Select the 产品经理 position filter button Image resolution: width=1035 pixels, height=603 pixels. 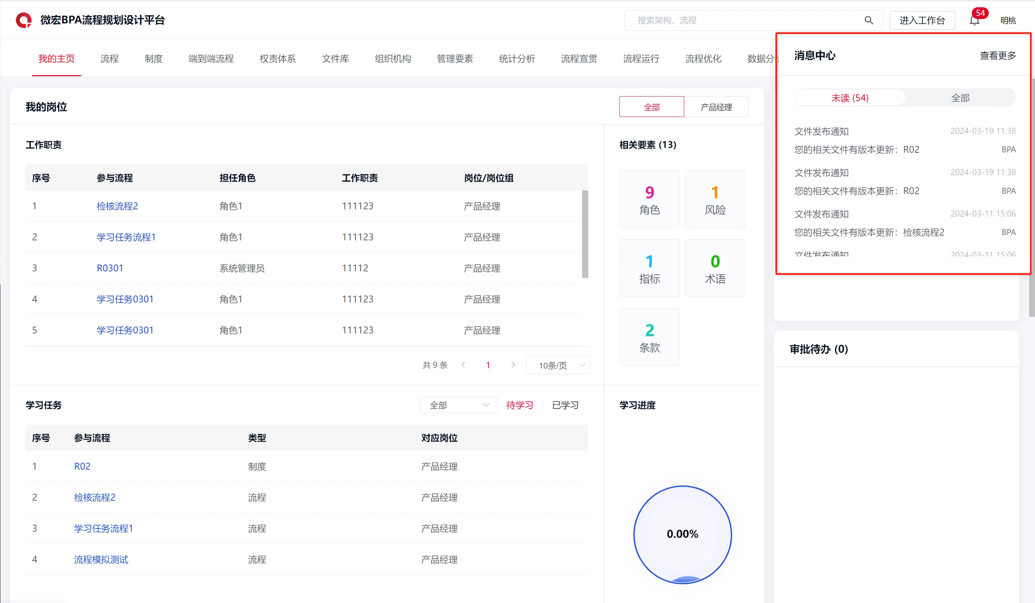(716, 107)
